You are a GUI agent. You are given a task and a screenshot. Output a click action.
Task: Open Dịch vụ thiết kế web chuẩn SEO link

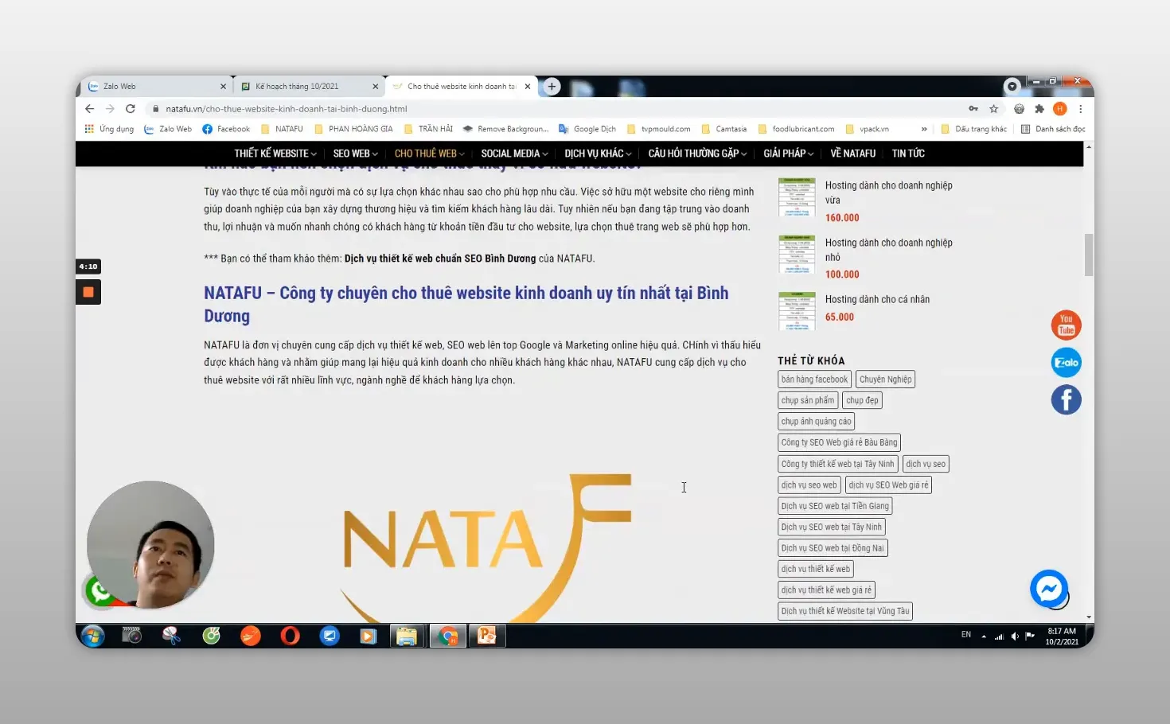click(x=440, y=259)
